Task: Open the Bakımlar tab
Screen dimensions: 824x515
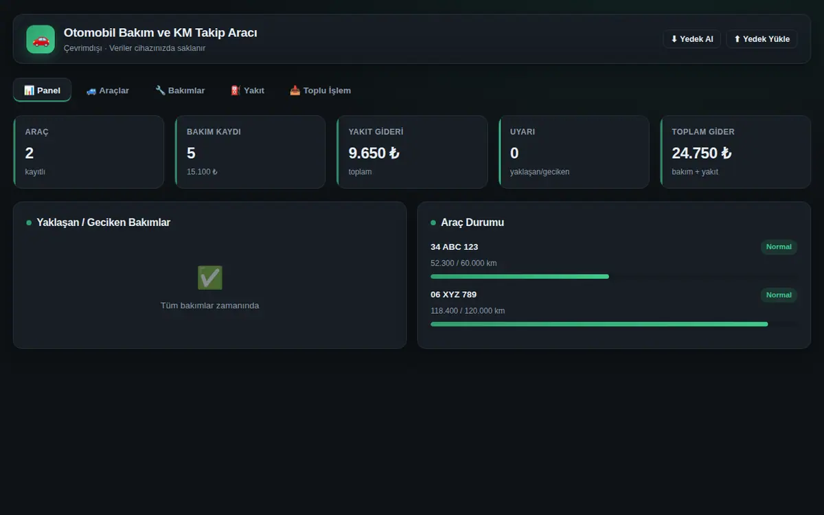Action: tap(180, 90)
